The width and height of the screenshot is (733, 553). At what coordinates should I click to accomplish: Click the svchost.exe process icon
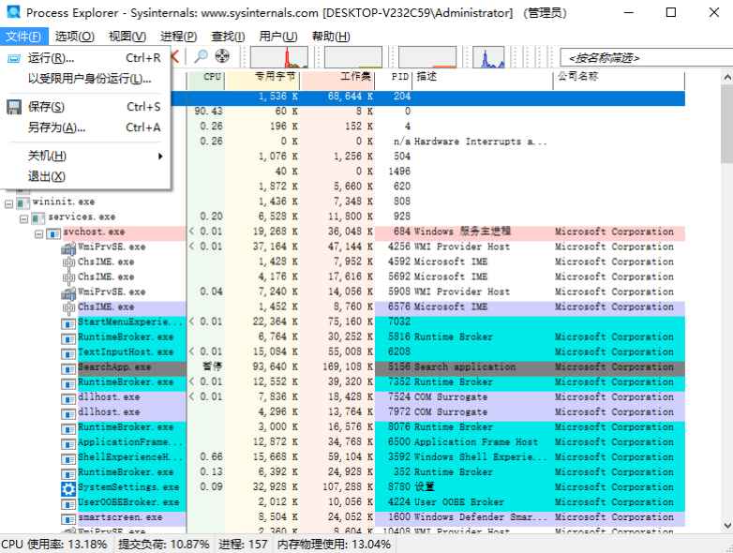point(53,233)
